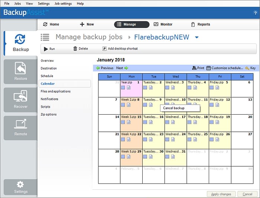Open the Backup section in sidebar
The width and height of the screenshot is (260, 198).
pyautogui.click(x=20, y=43)
